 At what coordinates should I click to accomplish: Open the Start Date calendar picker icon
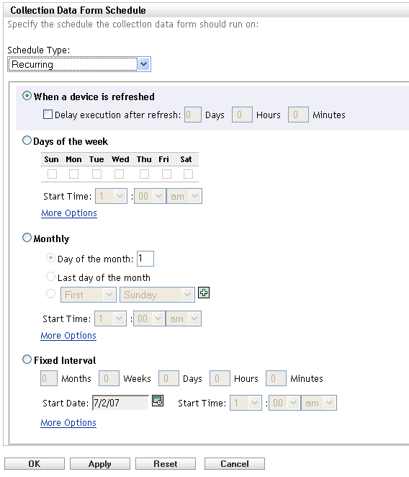(x=158, y=401)
